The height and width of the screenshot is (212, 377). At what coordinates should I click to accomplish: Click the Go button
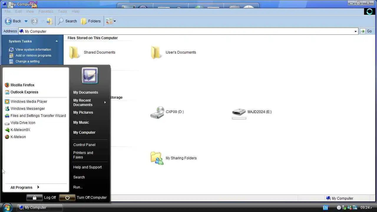click(366, 31)
